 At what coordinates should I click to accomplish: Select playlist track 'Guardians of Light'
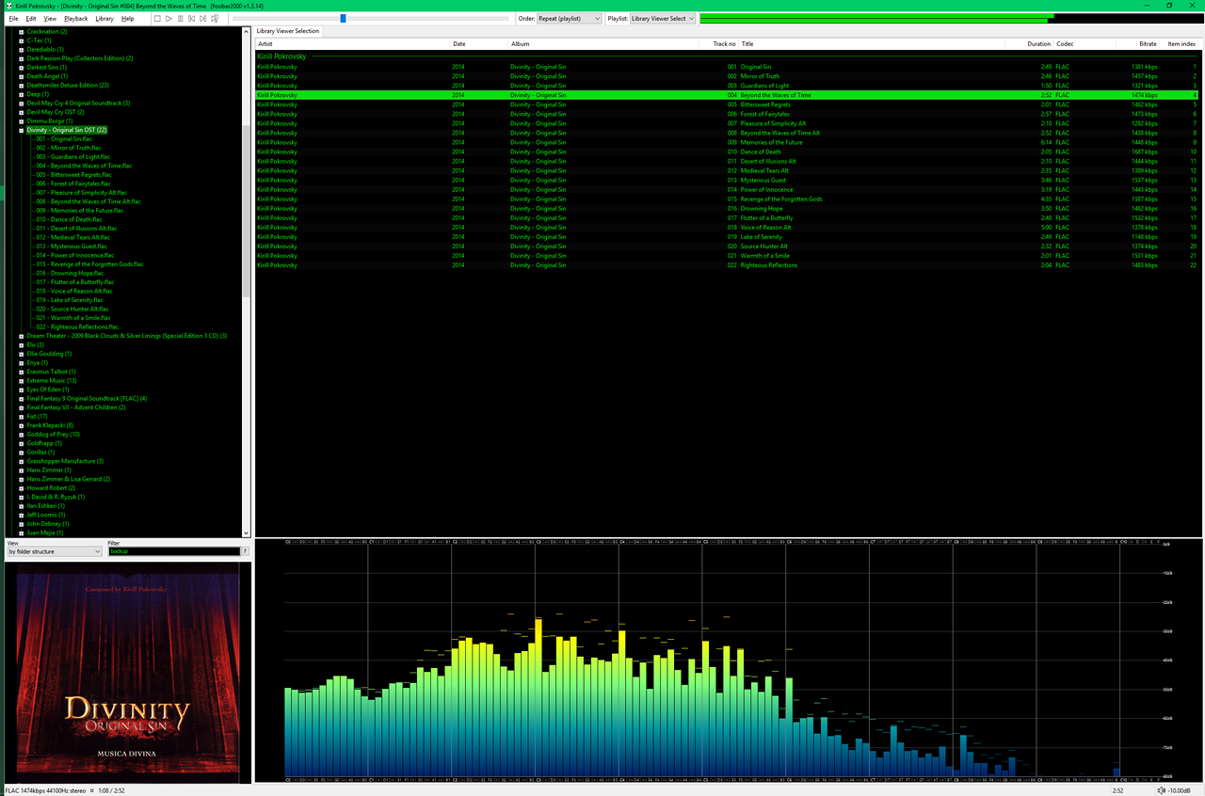click(726, 86)
